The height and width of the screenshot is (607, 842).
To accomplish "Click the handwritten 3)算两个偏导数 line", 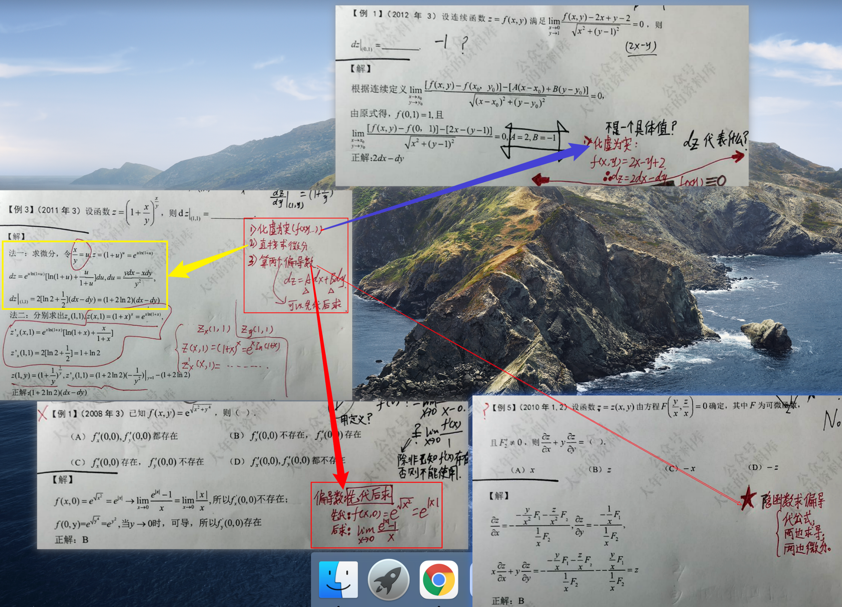I will [281, 262].
